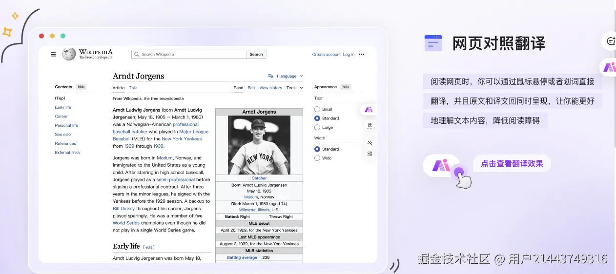Click the .238 batting average value
Image resolution: width=616 pixels, height=274 pixels.
266,257
